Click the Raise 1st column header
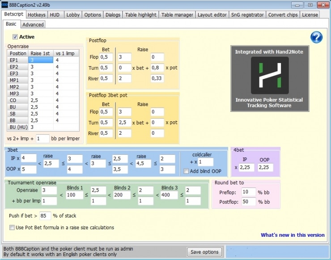This screenshot has height=260, width=331. [x=41, y=53]
